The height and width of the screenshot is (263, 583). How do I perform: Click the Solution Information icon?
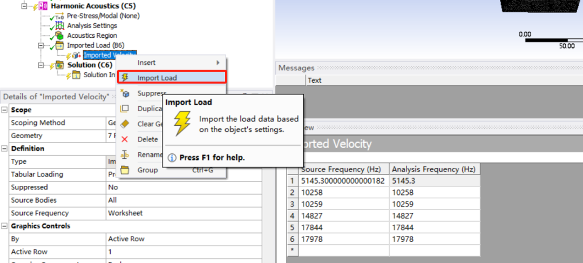pyautogui.click(x=76, y=75)
